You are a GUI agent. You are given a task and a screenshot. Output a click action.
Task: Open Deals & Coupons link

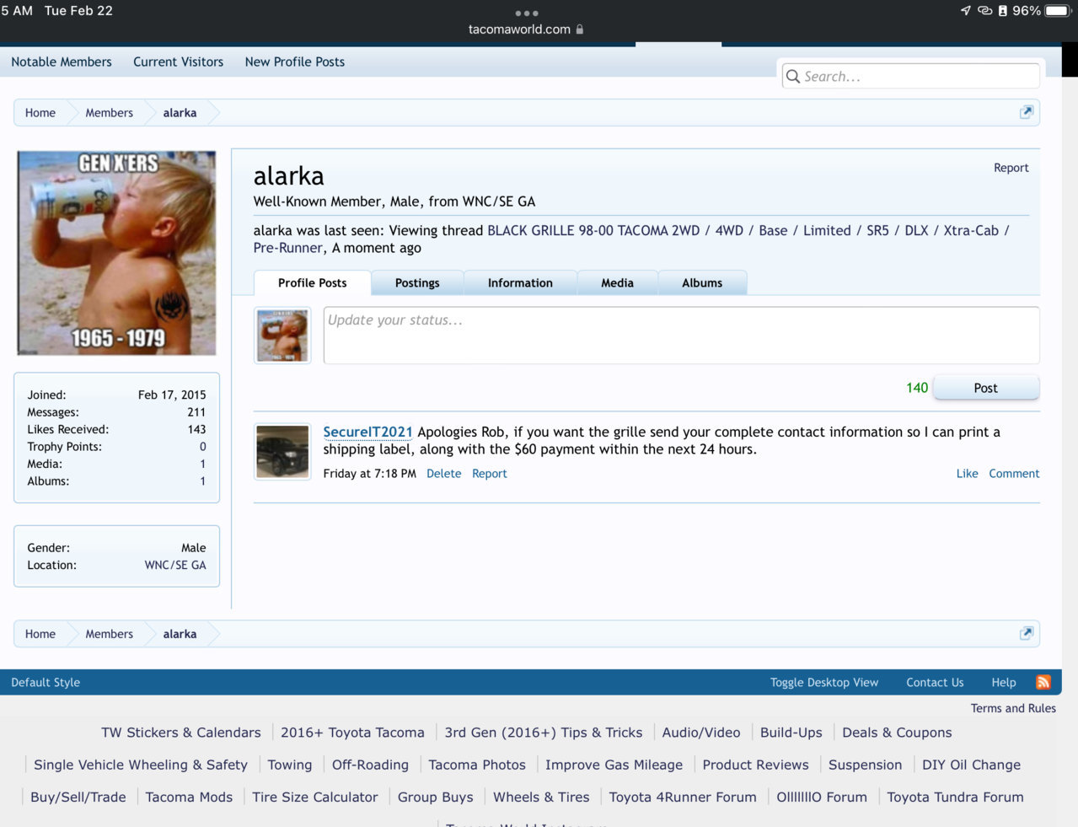pos(897,733)
